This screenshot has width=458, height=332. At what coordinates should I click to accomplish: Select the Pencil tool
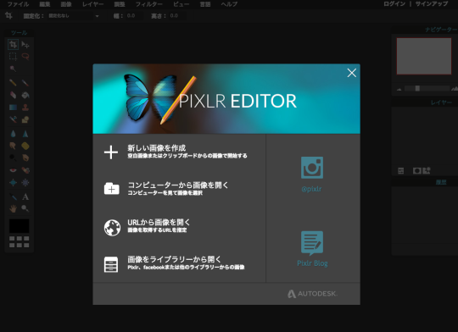13,82
